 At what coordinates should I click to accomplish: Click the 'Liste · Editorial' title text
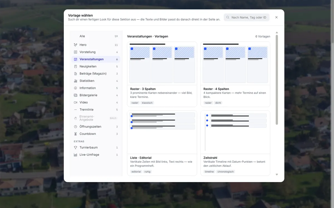(x=141, y=158)
